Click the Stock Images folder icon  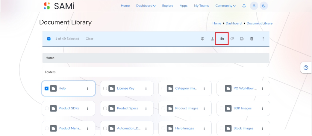pos(228,128)
